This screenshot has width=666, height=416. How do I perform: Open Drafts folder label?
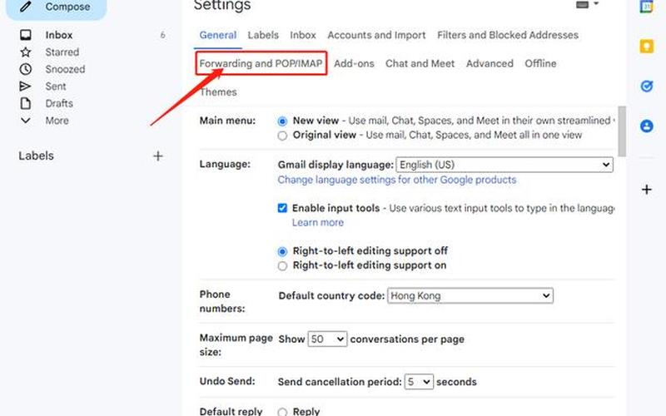(59, 103)
